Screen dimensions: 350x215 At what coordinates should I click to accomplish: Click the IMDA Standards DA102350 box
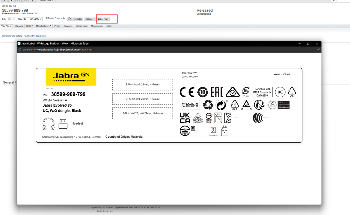(x=262, y=92)
